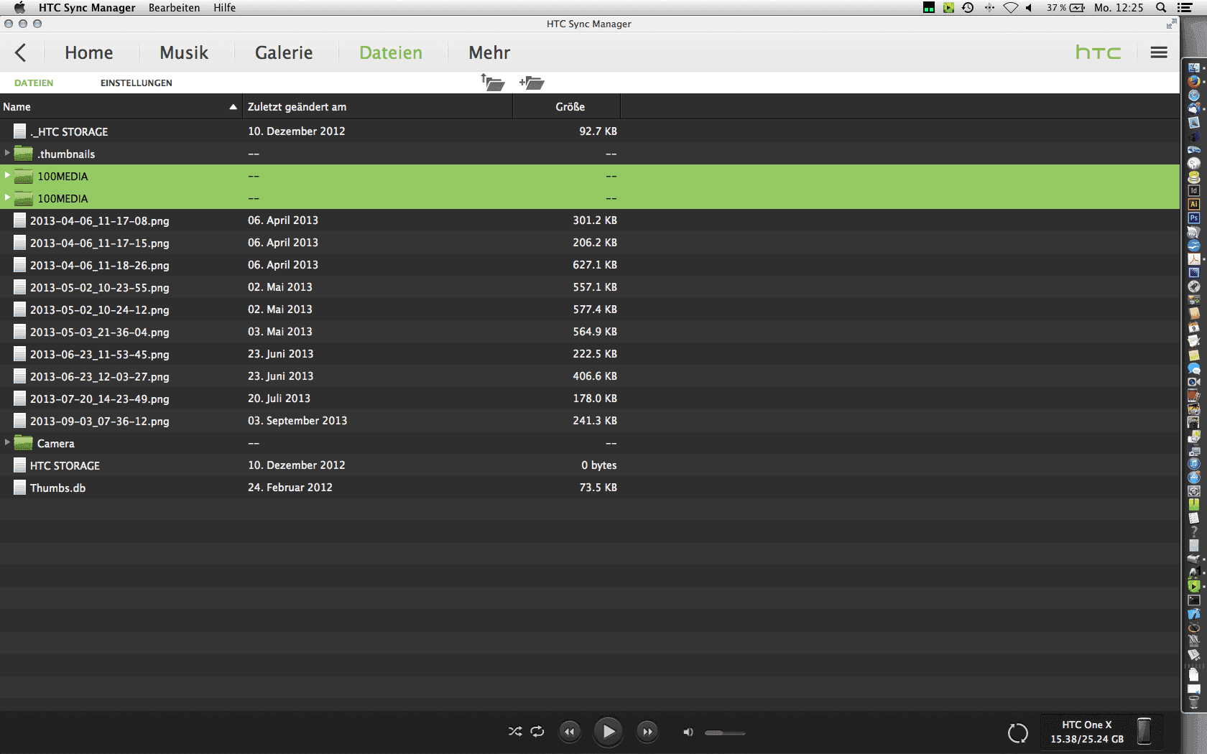Sort by Zuletzt geändert am column

378,107
